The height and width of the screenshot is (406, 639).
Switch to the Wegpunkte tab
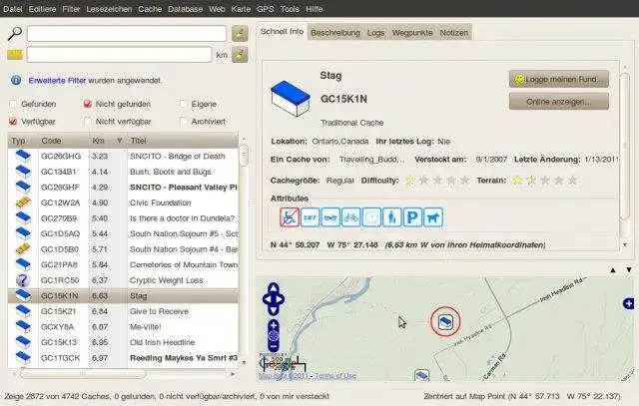pos(412,33)
